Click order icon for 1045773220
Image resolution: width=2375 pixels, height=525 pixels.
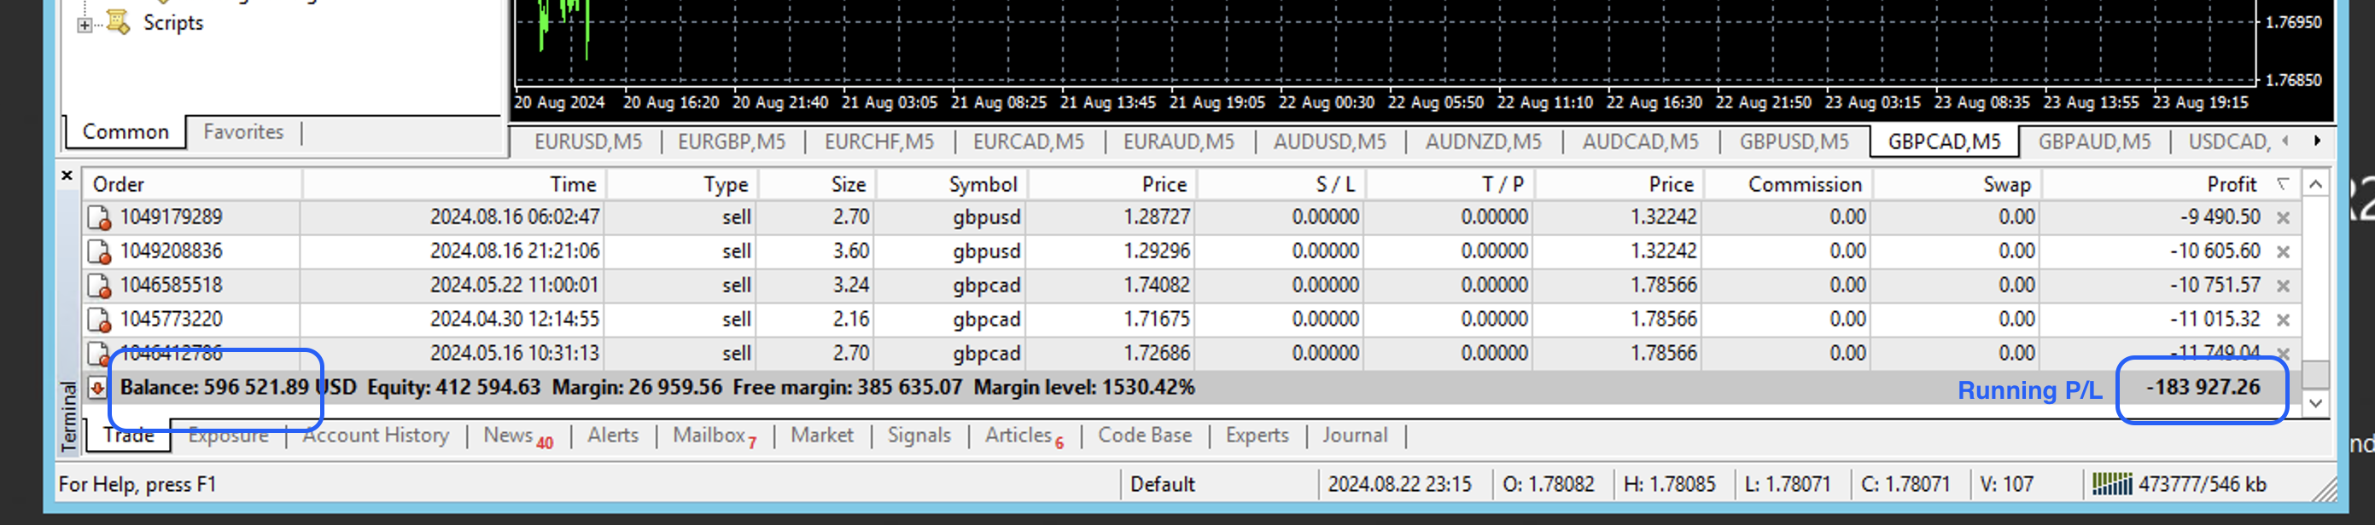click(99, 320)
